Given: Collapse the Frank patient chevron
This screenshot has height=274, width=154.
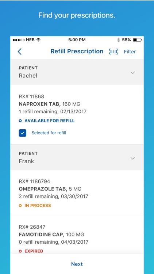Looking at the screenshot, I should 133,158.
